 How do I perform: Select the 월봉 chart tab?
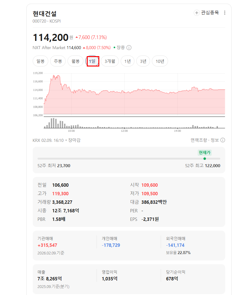tap(75, 61)
